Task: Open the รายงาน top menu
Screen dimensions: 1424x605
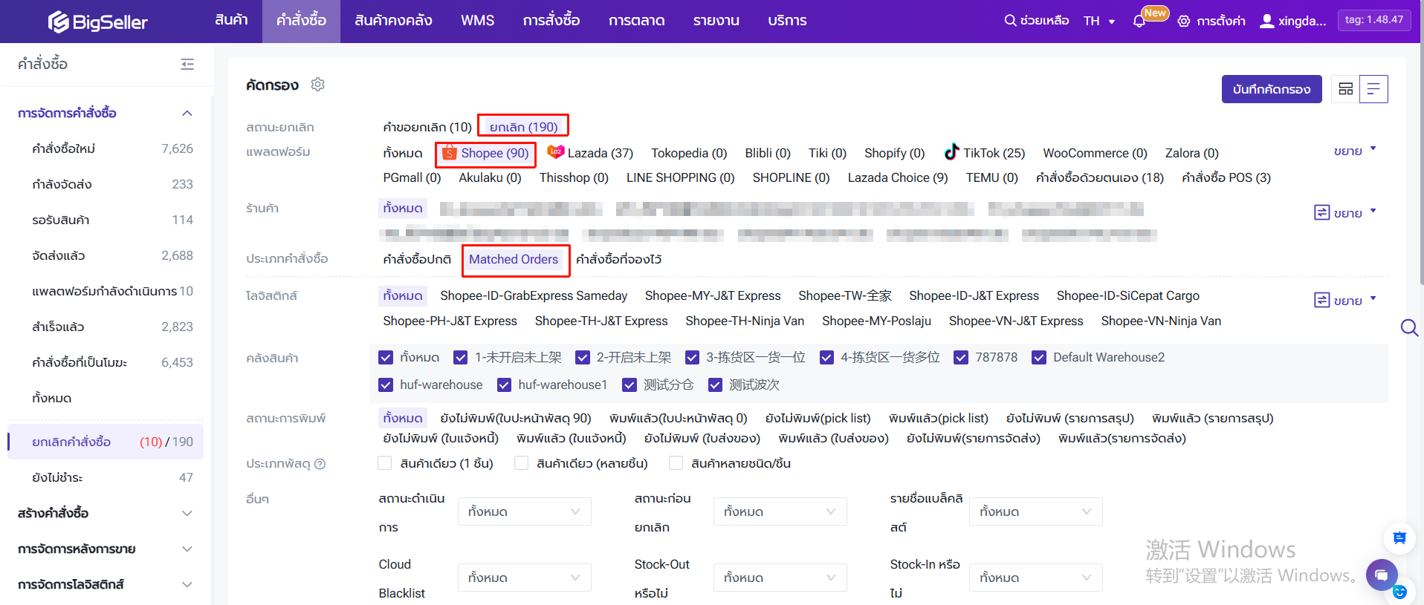Action: pos(716,21)
